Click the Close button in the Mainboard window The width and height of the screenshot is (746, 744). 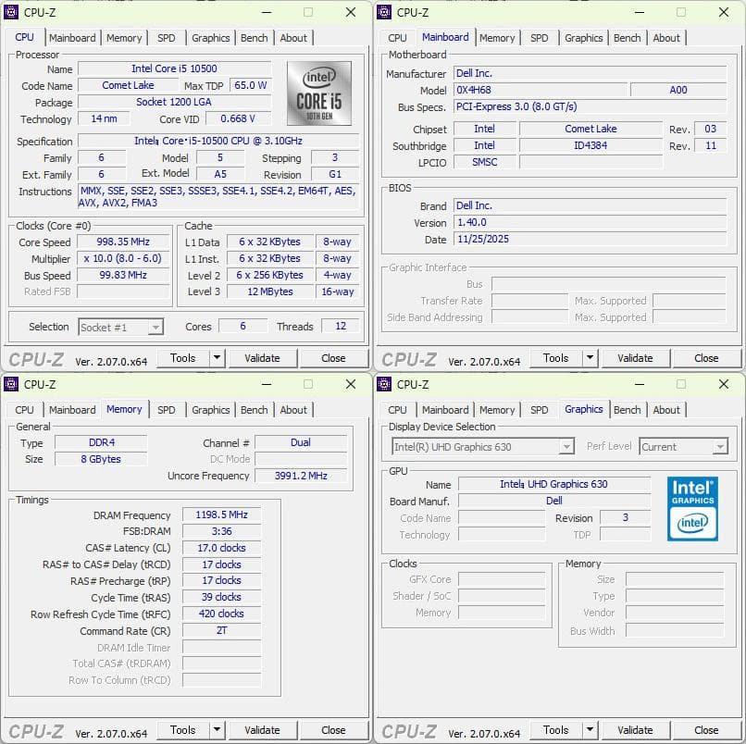[706, 358]
